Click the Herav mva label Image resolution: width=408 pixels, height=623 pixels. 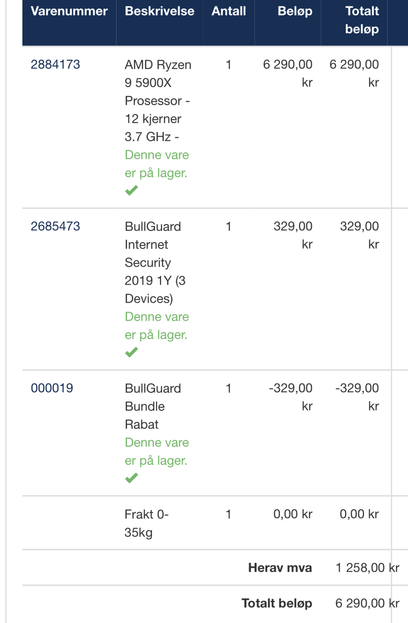click(x=280, y=568)
